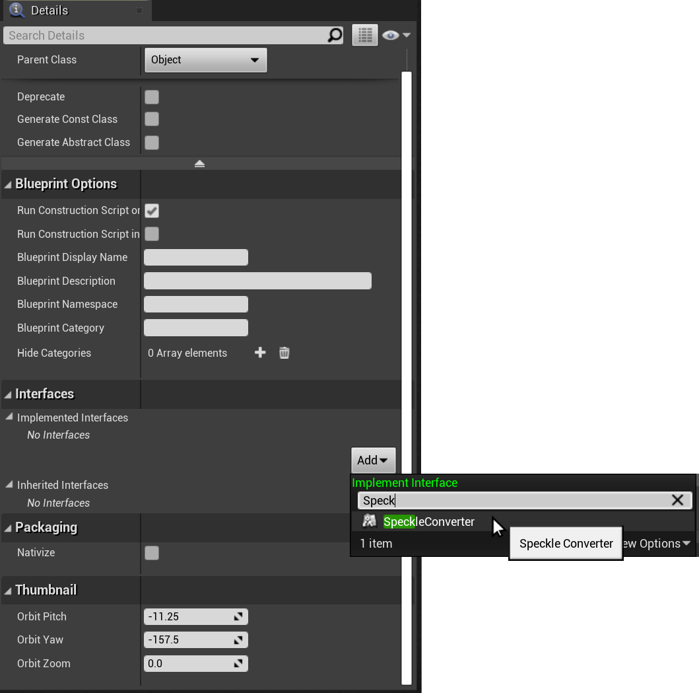Select SpeckleConverter from interface list
Screen dimensions: 699x693
(523, 521)
